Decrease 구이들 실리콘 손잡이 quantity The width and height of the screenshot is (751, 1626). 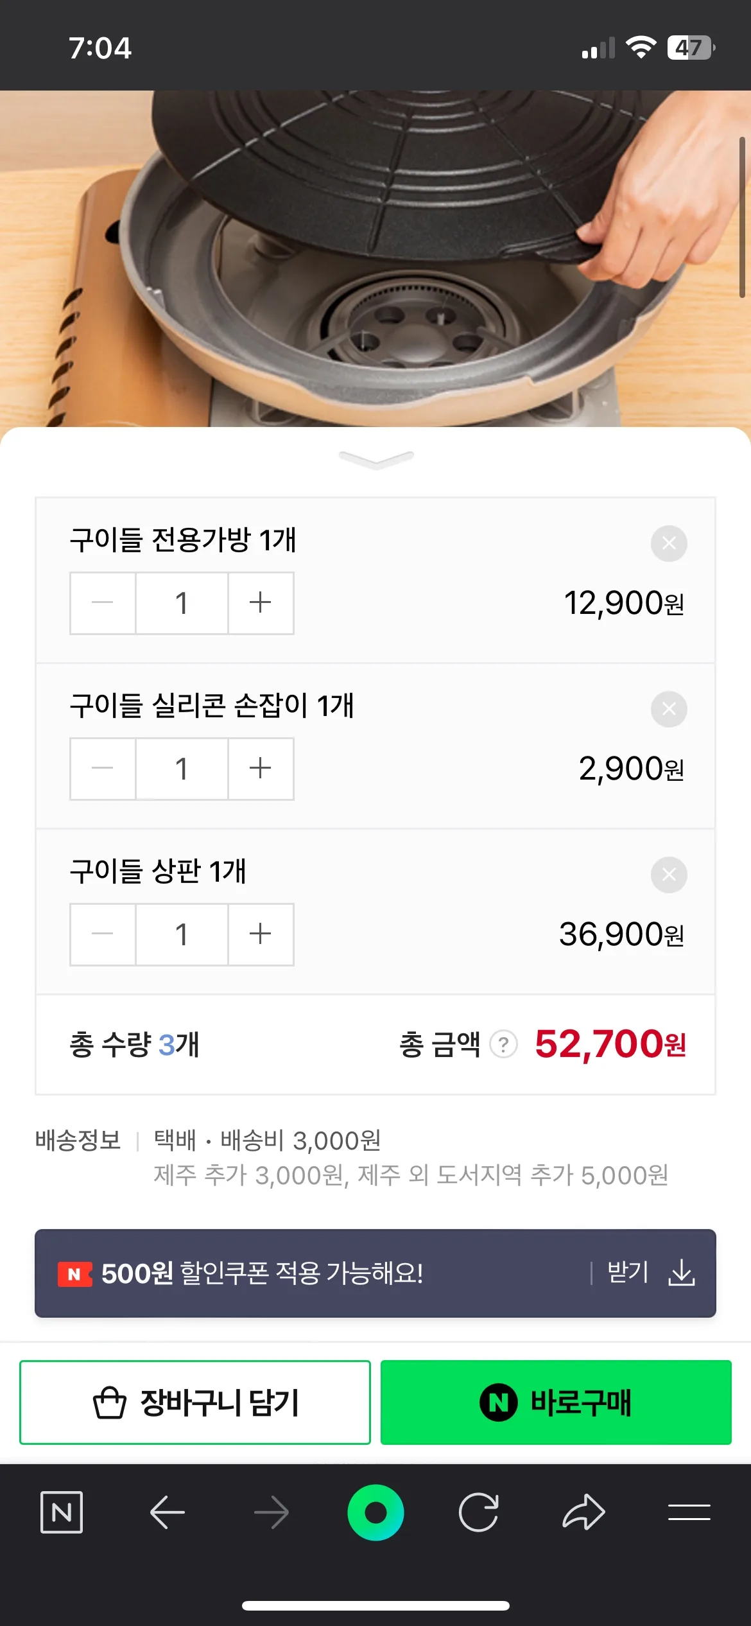pyautogui.click(x=103, y=769)
